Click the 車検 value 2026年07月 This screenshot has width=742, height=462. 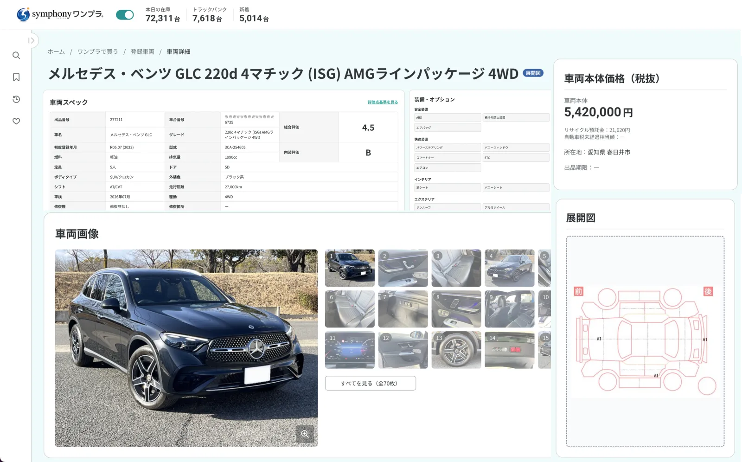[x=120, y=197]
